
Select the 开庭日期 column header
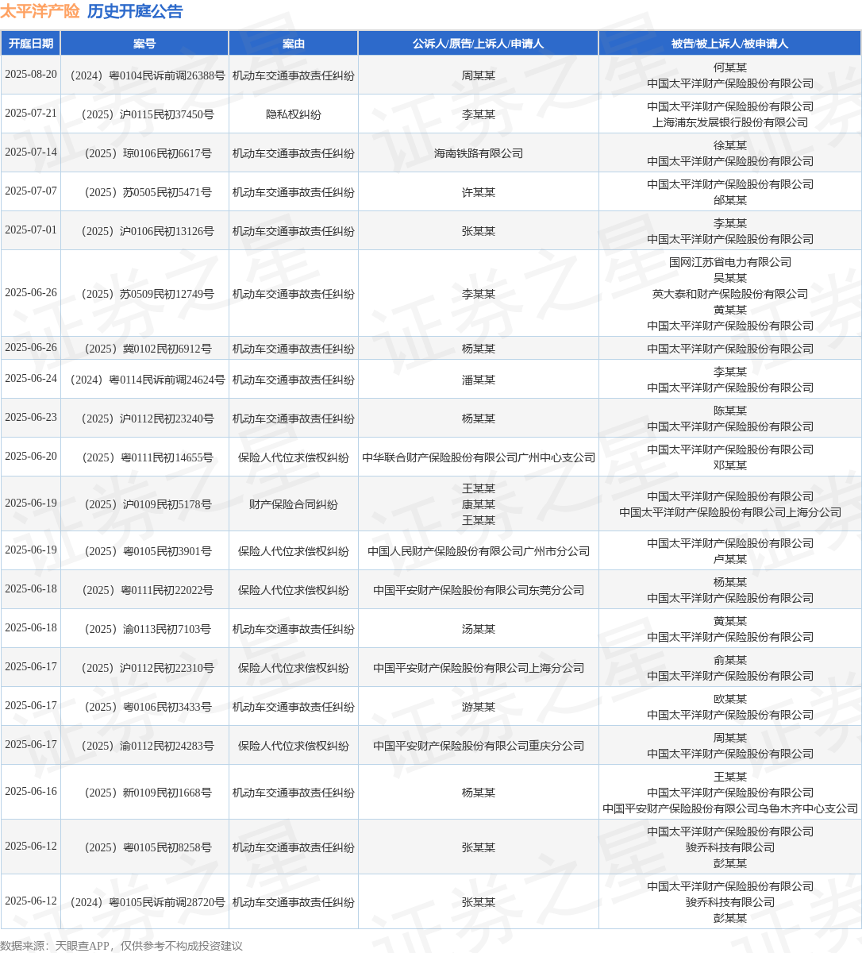[x=31, y=44]
